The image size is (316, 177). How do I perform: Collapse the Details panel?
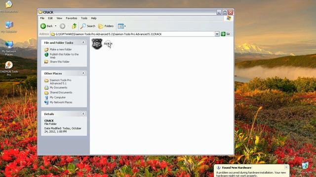(83, 114)
